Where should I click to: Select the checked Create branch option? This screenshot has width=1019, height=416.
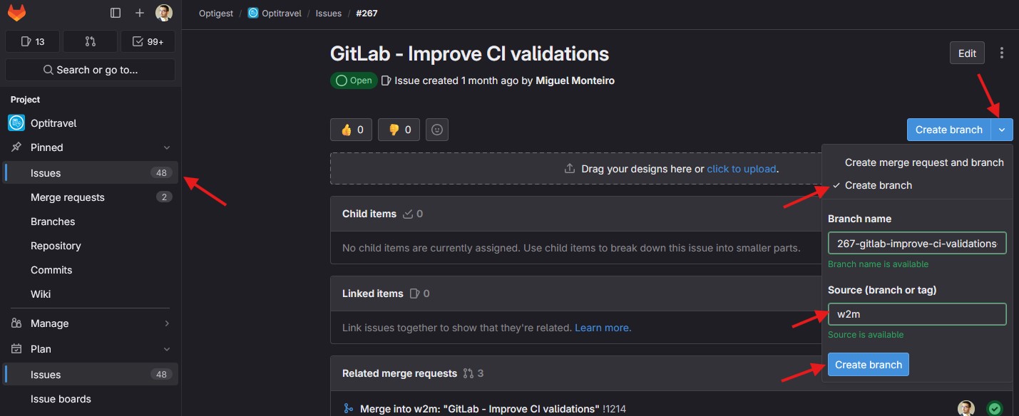pyautogui.click(x=878, y=185)
